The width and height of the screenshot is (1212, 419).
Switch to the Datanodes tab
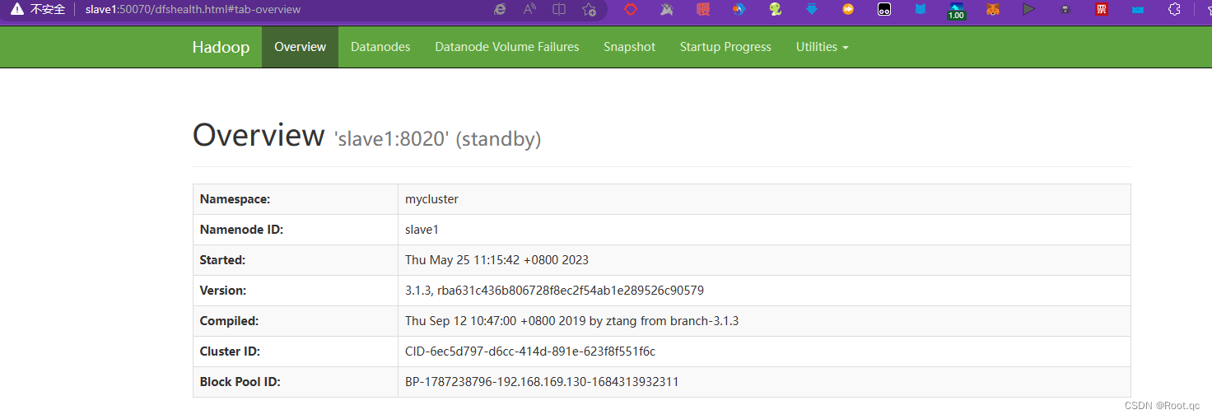coord(380,47)
